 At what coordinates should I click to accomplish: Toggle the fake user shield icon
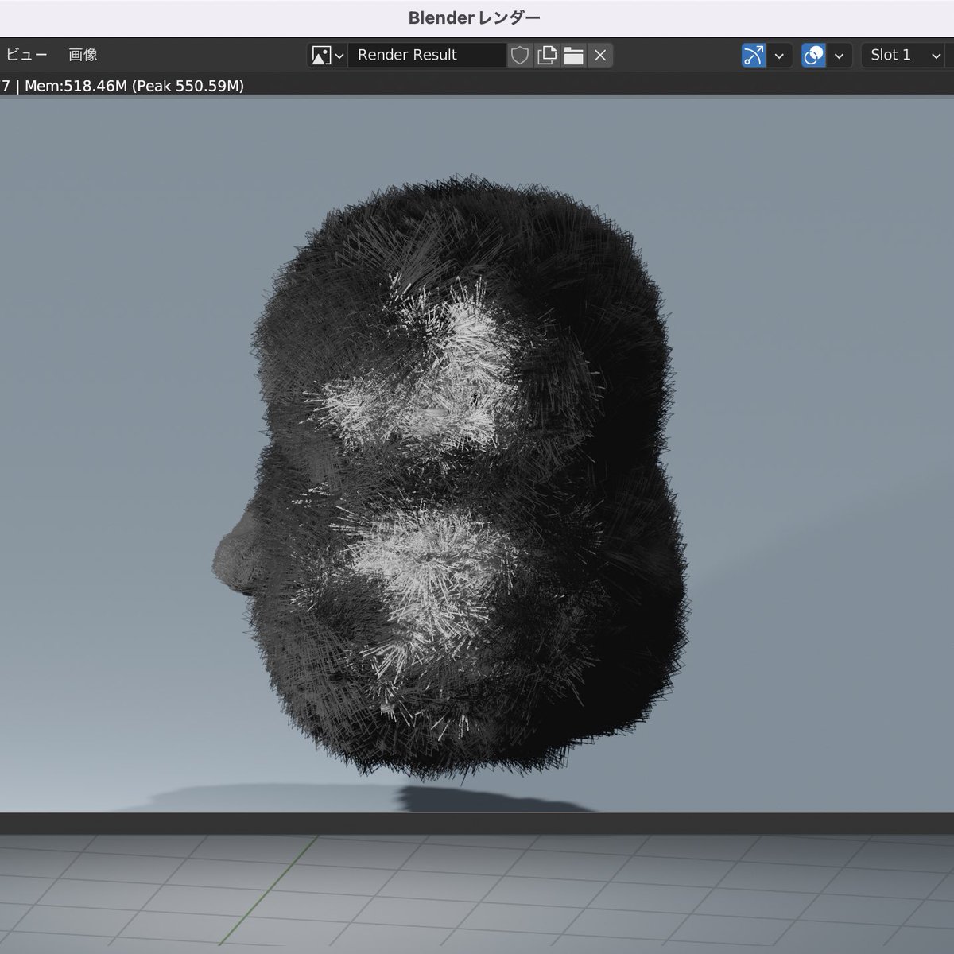520,55
